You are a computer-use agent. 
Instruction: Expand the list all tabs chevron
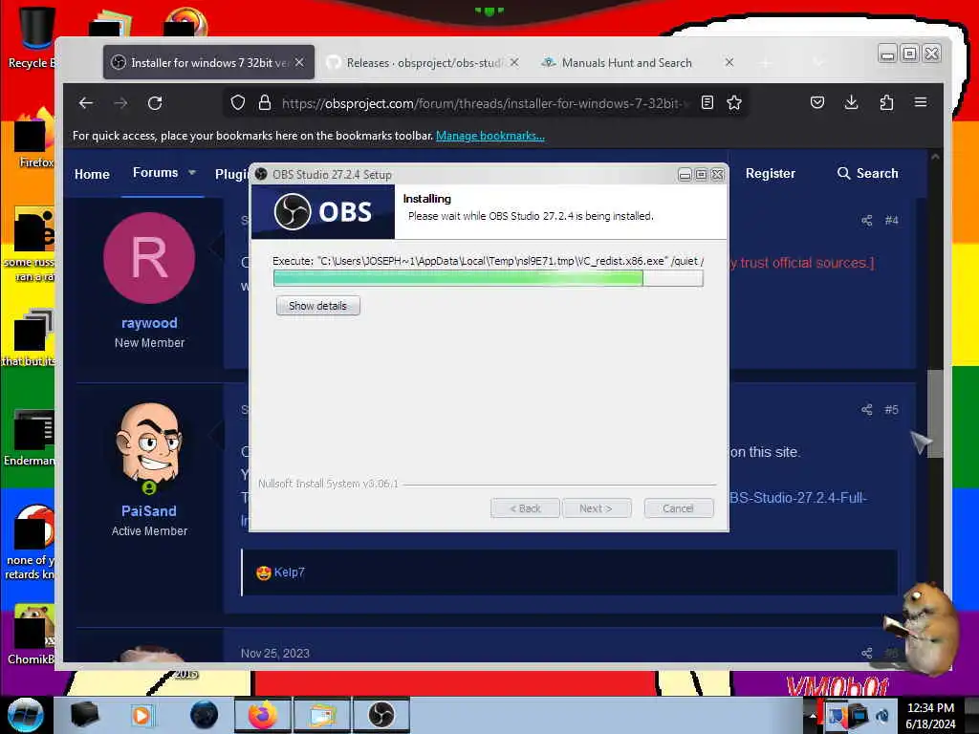pos(818,62)
